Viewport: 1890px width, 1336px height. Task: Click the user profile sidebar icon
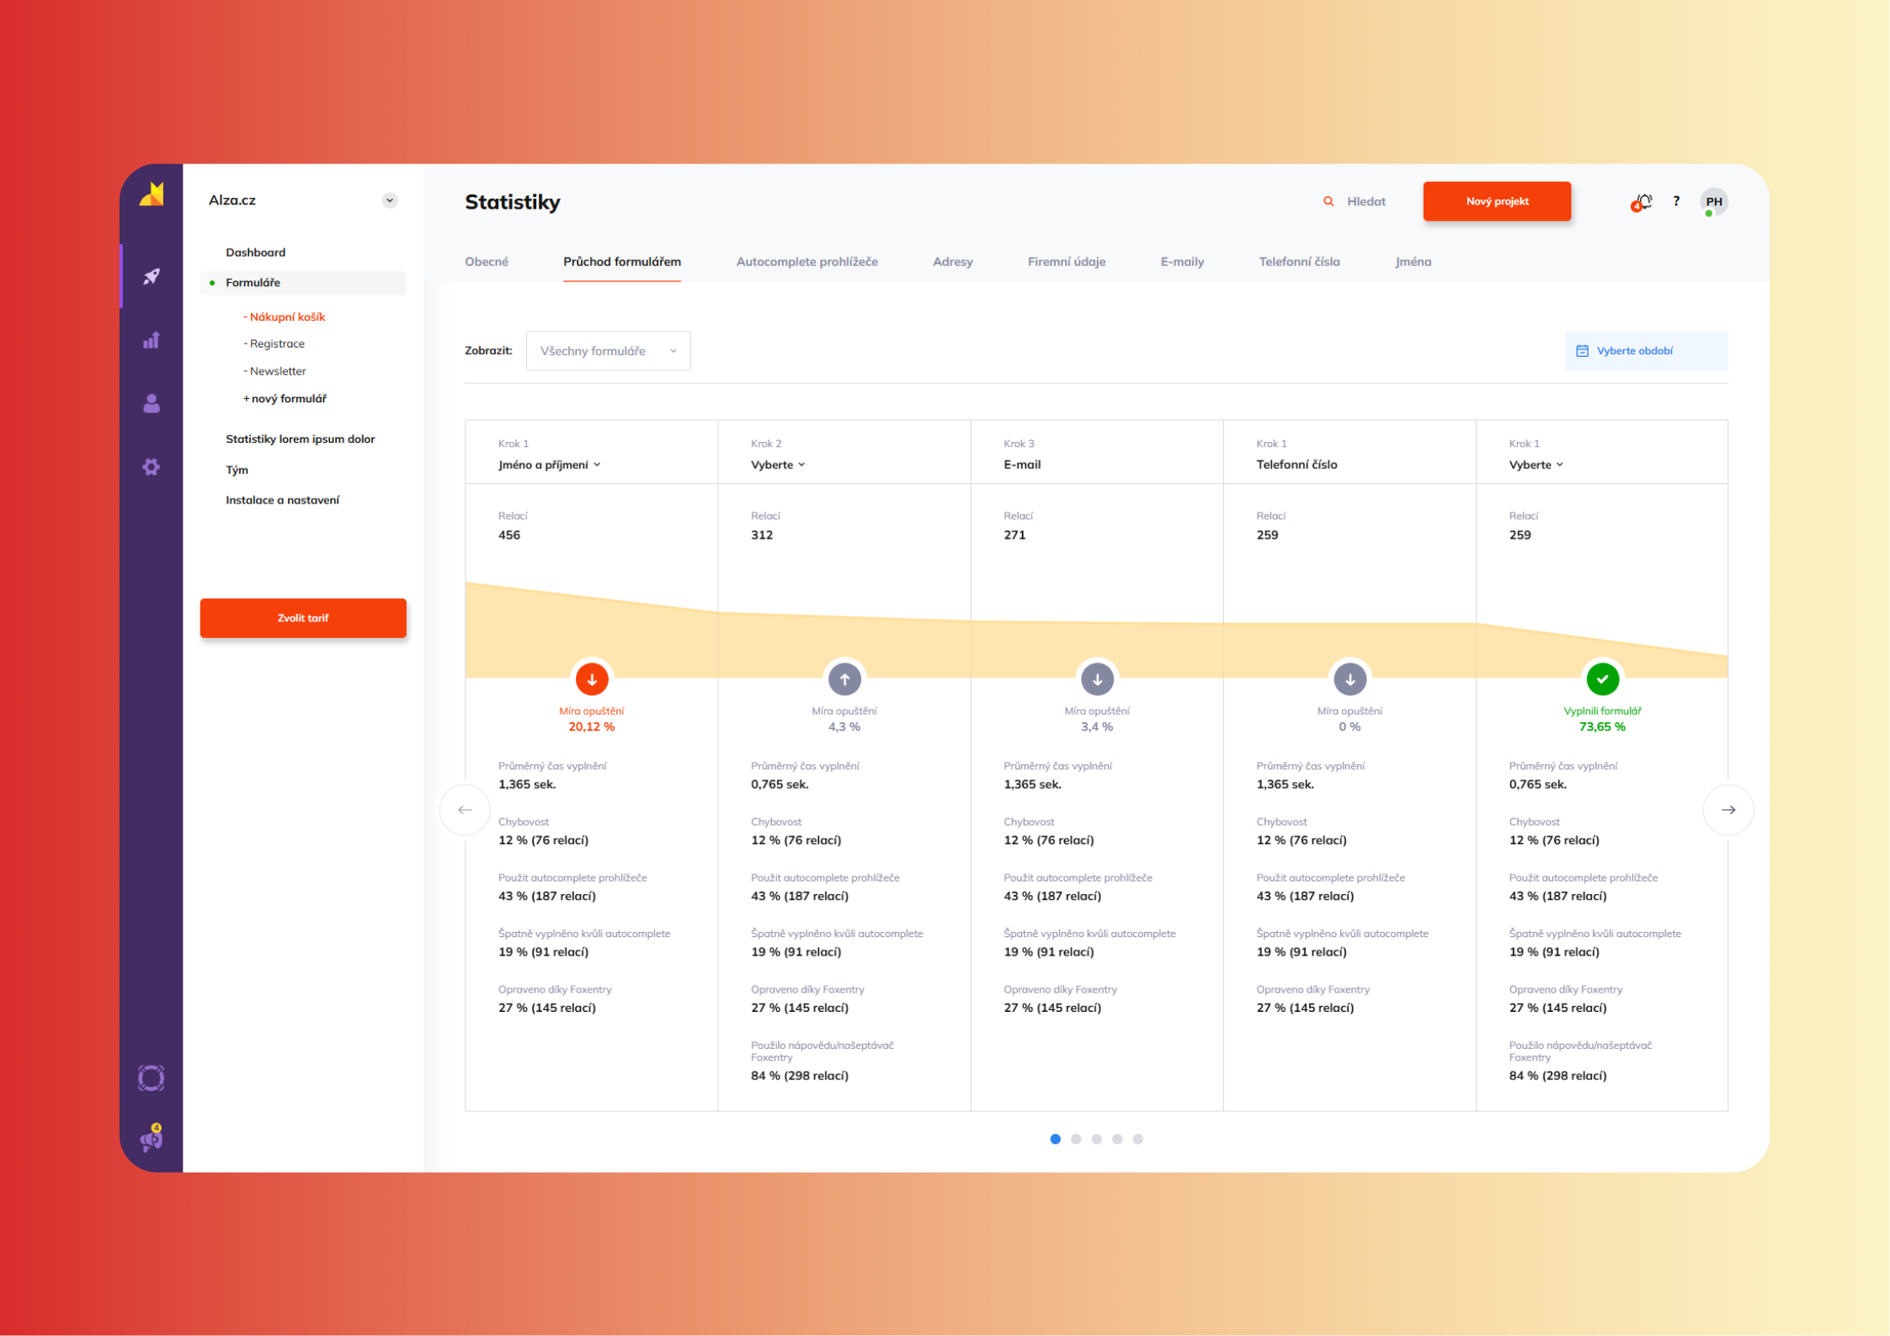152,404
